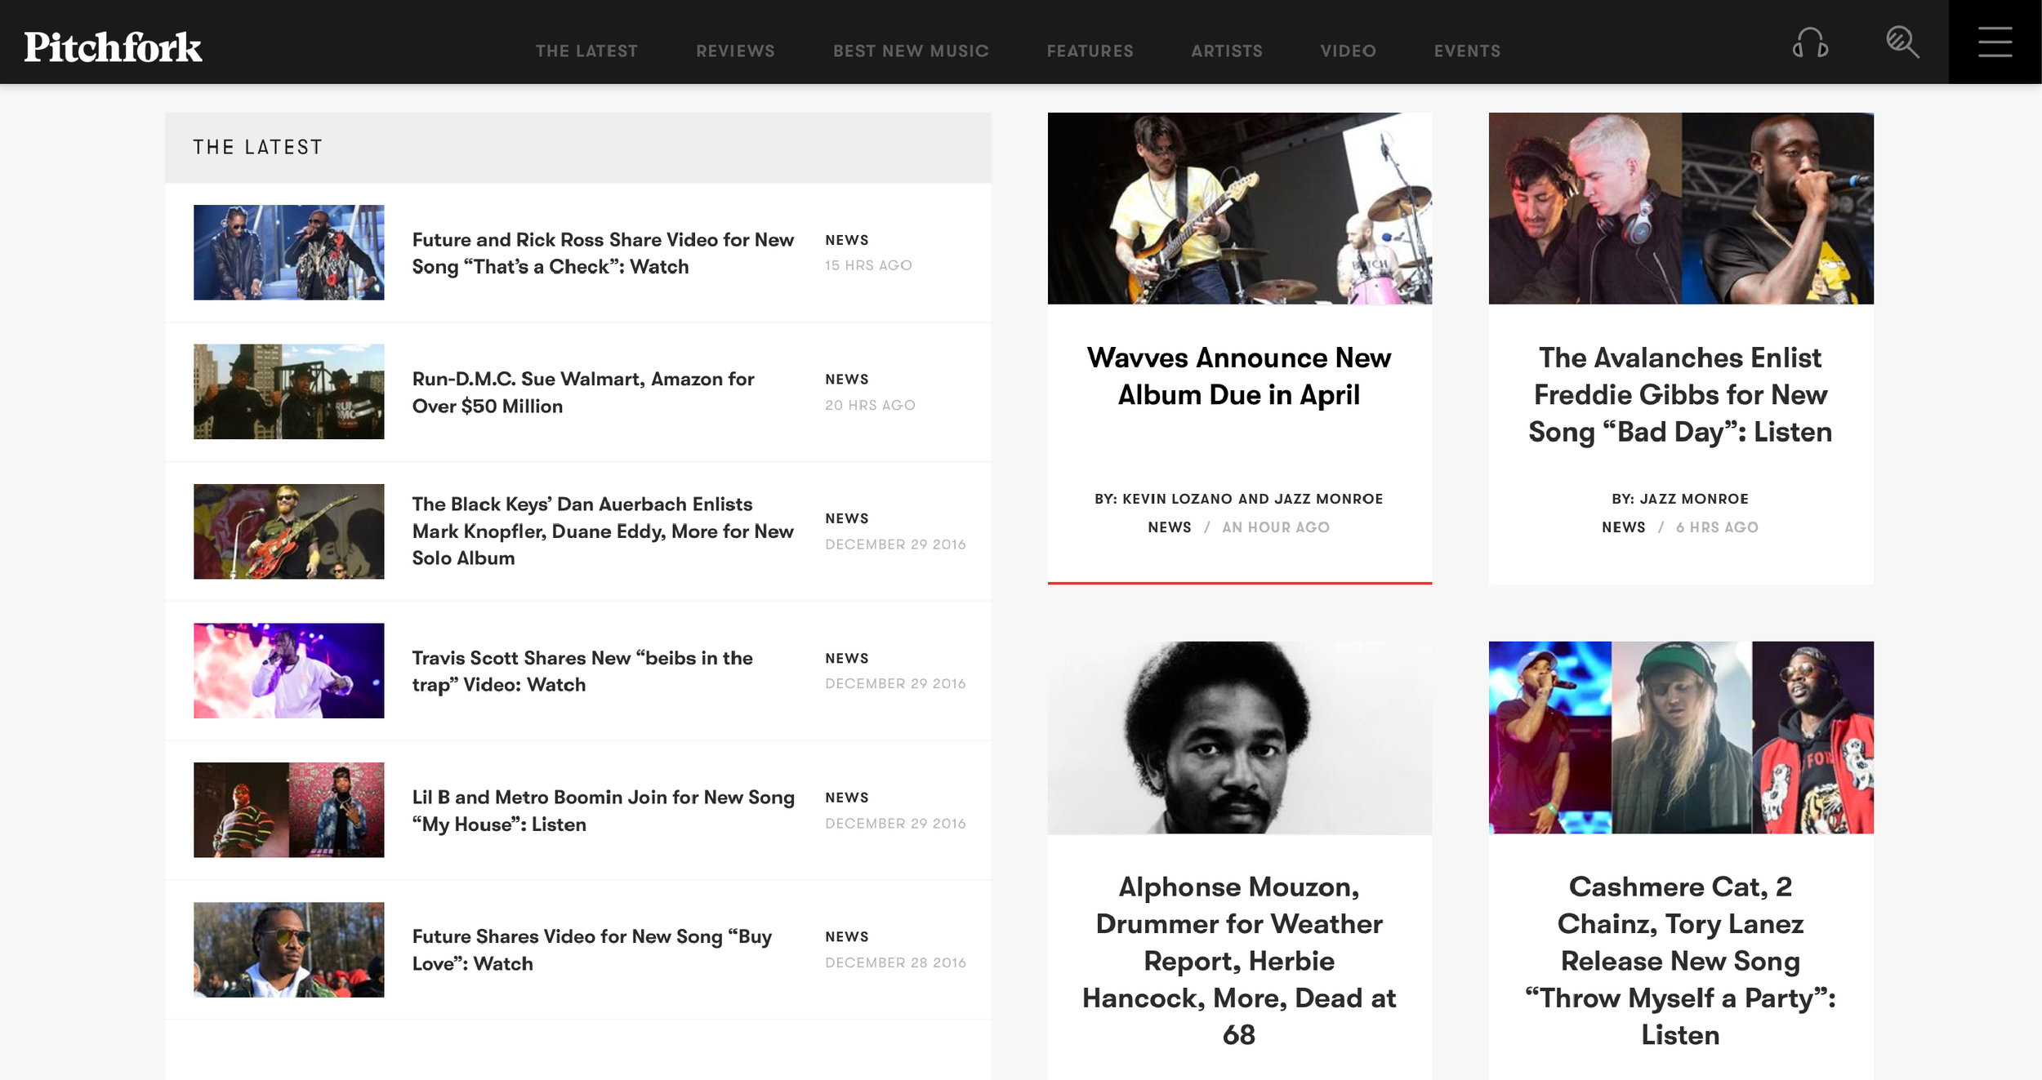Go to Events
Screen dimensions: 2042x1080
tap(1467, 51)
